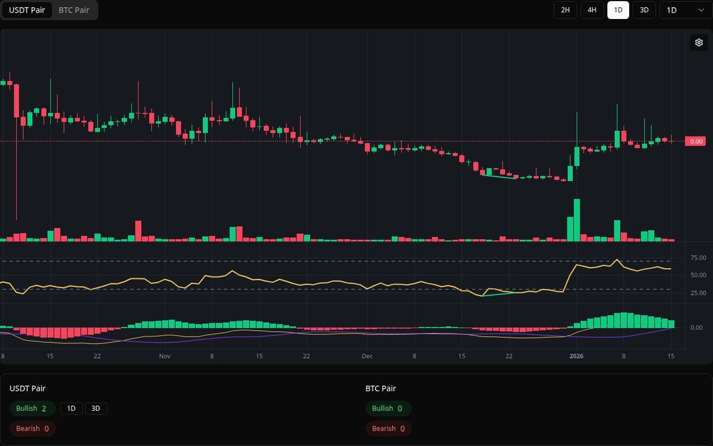Click the 2026 label on the date axis

click(576, 356)
